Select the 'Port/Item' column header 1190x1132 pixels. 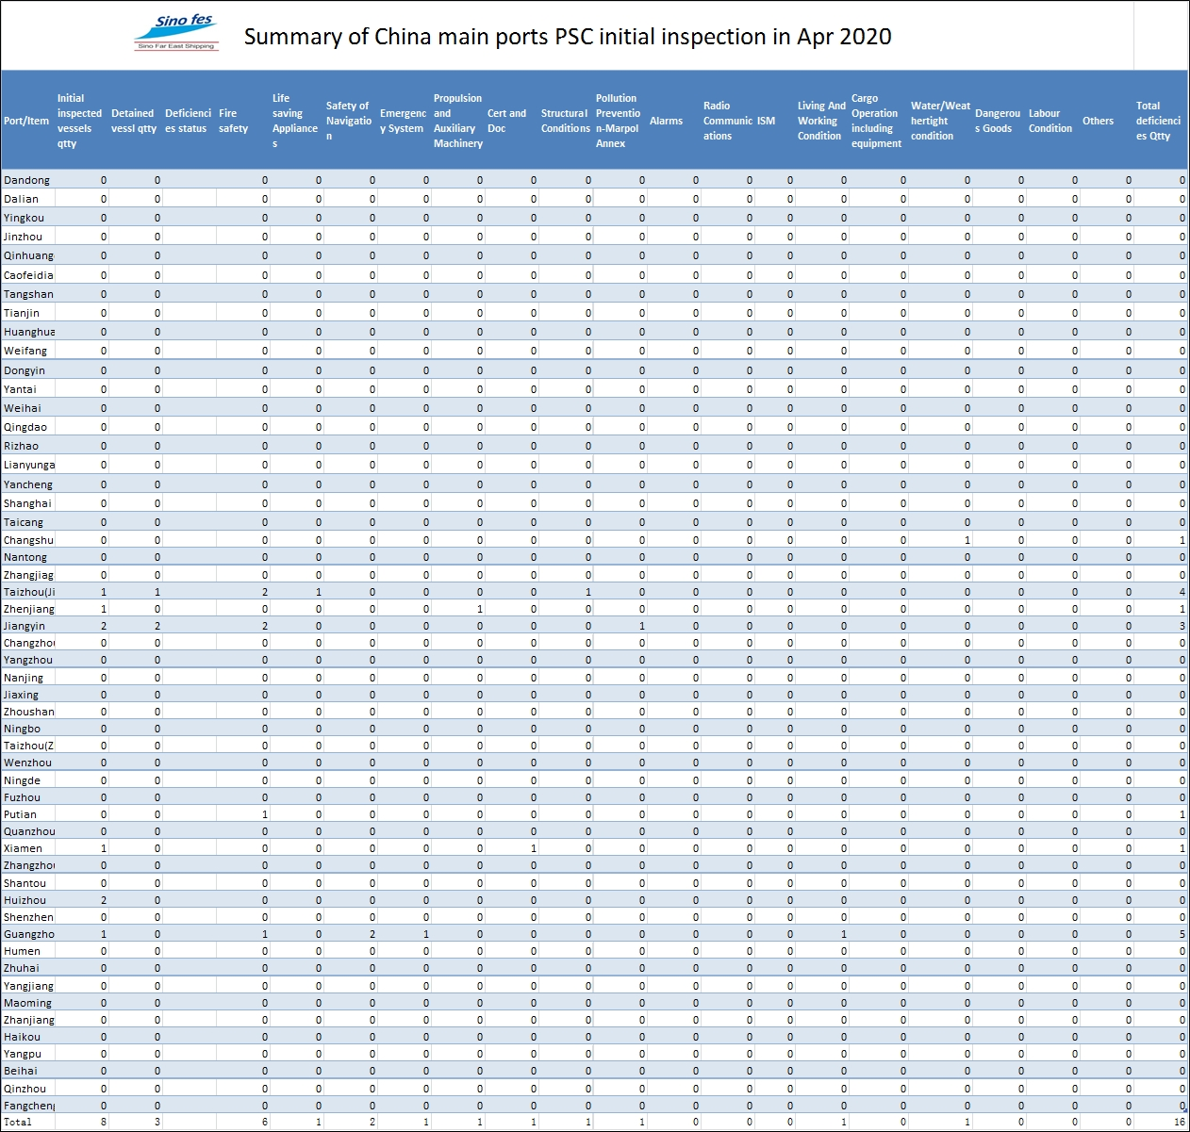point(26,121)
